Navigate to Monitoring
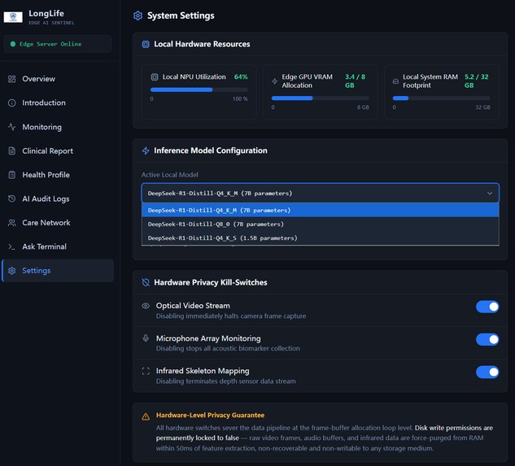Viewport: 515px width, 466px height. (58, 127)
